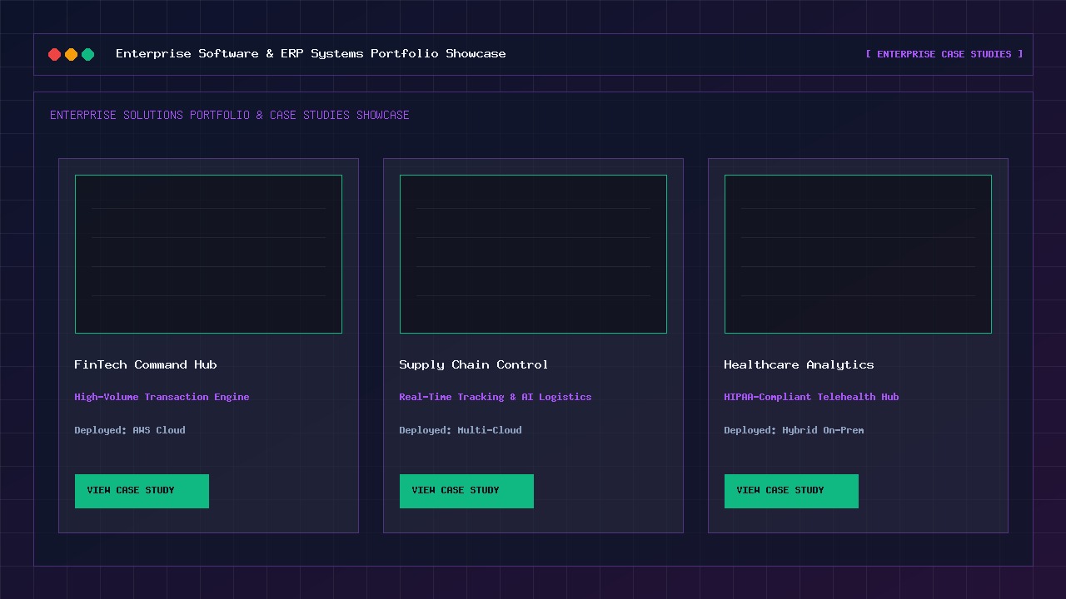
Task: Open the Healthcare Analytics preview thumbnail
Action: click(x=858, y=254)
